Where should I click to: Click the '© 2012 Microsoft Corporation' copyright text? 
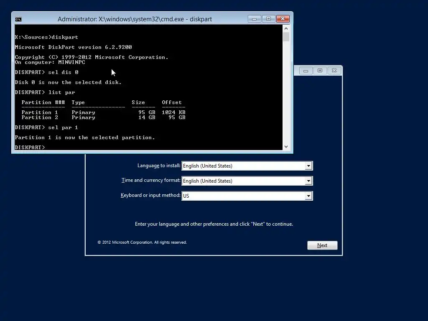click(x=142, y=242)
